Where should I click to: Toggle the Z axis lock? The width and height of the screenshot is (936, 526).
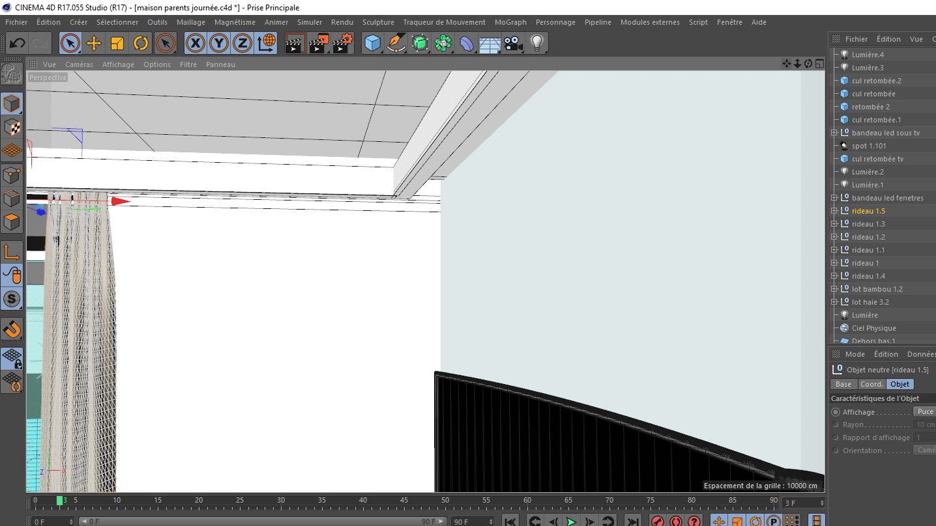click(x=242, y=44)
